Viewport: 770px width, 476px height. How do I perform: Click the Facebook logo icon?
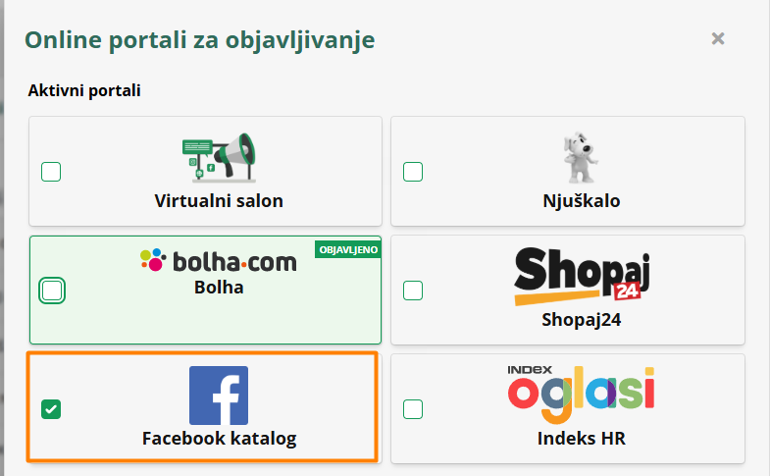[x=218, y=396]
